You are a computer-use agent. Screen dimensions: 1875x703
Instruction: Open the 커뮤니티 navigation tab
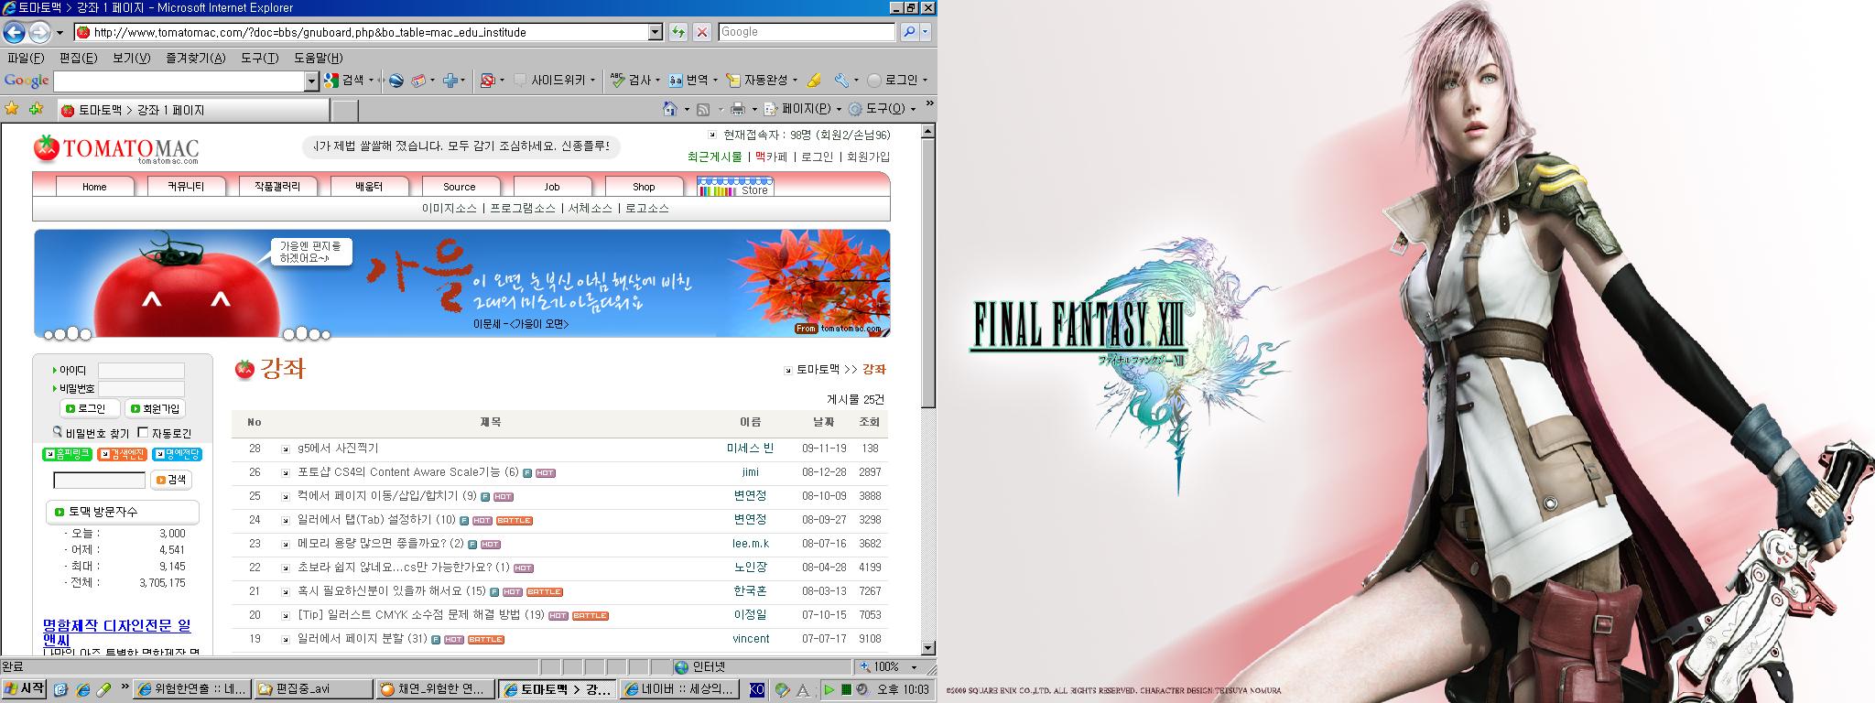pyautogui.click(x=186, y=187)
